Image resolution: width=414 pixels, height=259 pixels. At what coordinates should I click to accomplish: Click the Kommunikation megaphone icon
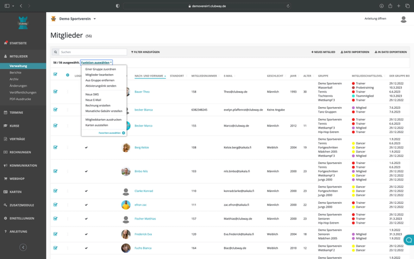coord(6,165)
